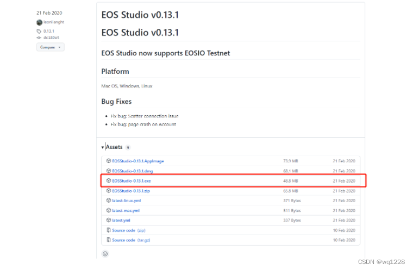
Task: Open latest-mac.yml asset
Action: 126,210
